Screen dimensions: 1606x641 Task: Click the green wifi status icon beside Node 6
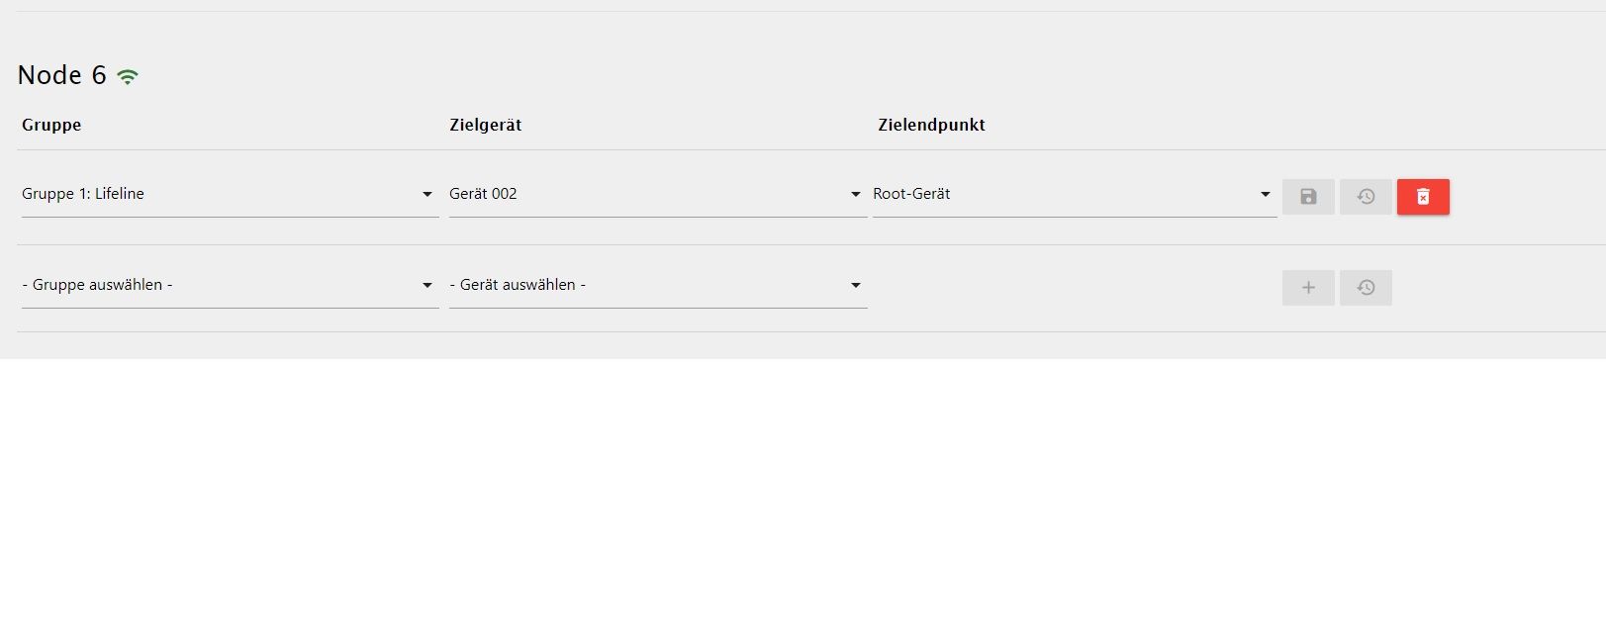pos(128,76)
